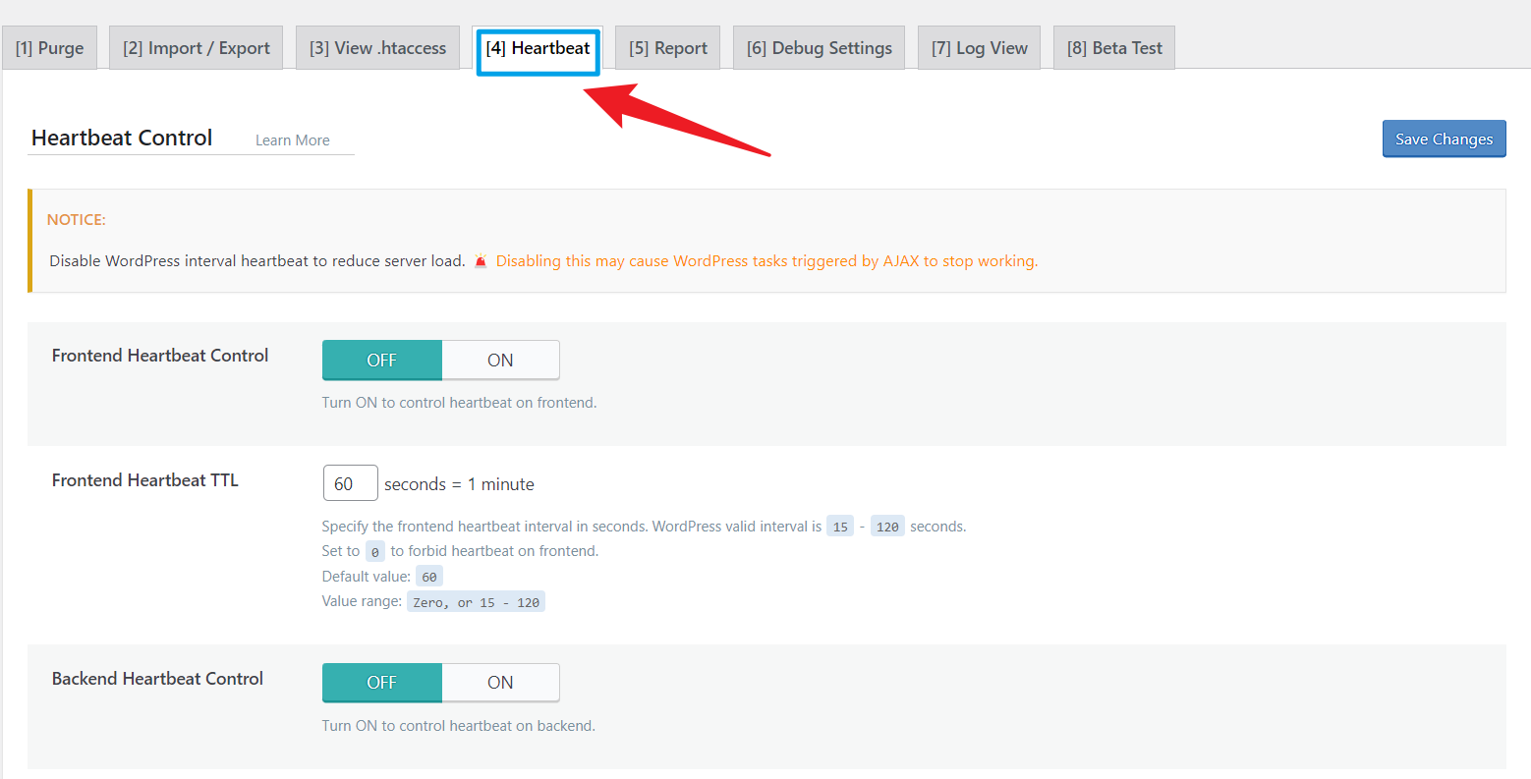
Task: Click the Frontend Heartbeat TTL input field
Action: pos(350,482)
